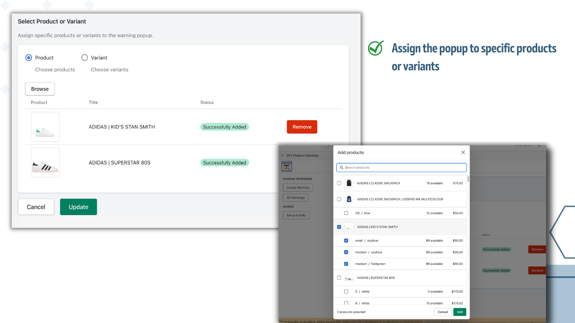Click the '12 available' stock text
The image size is (575, 323).
point(434,213)
